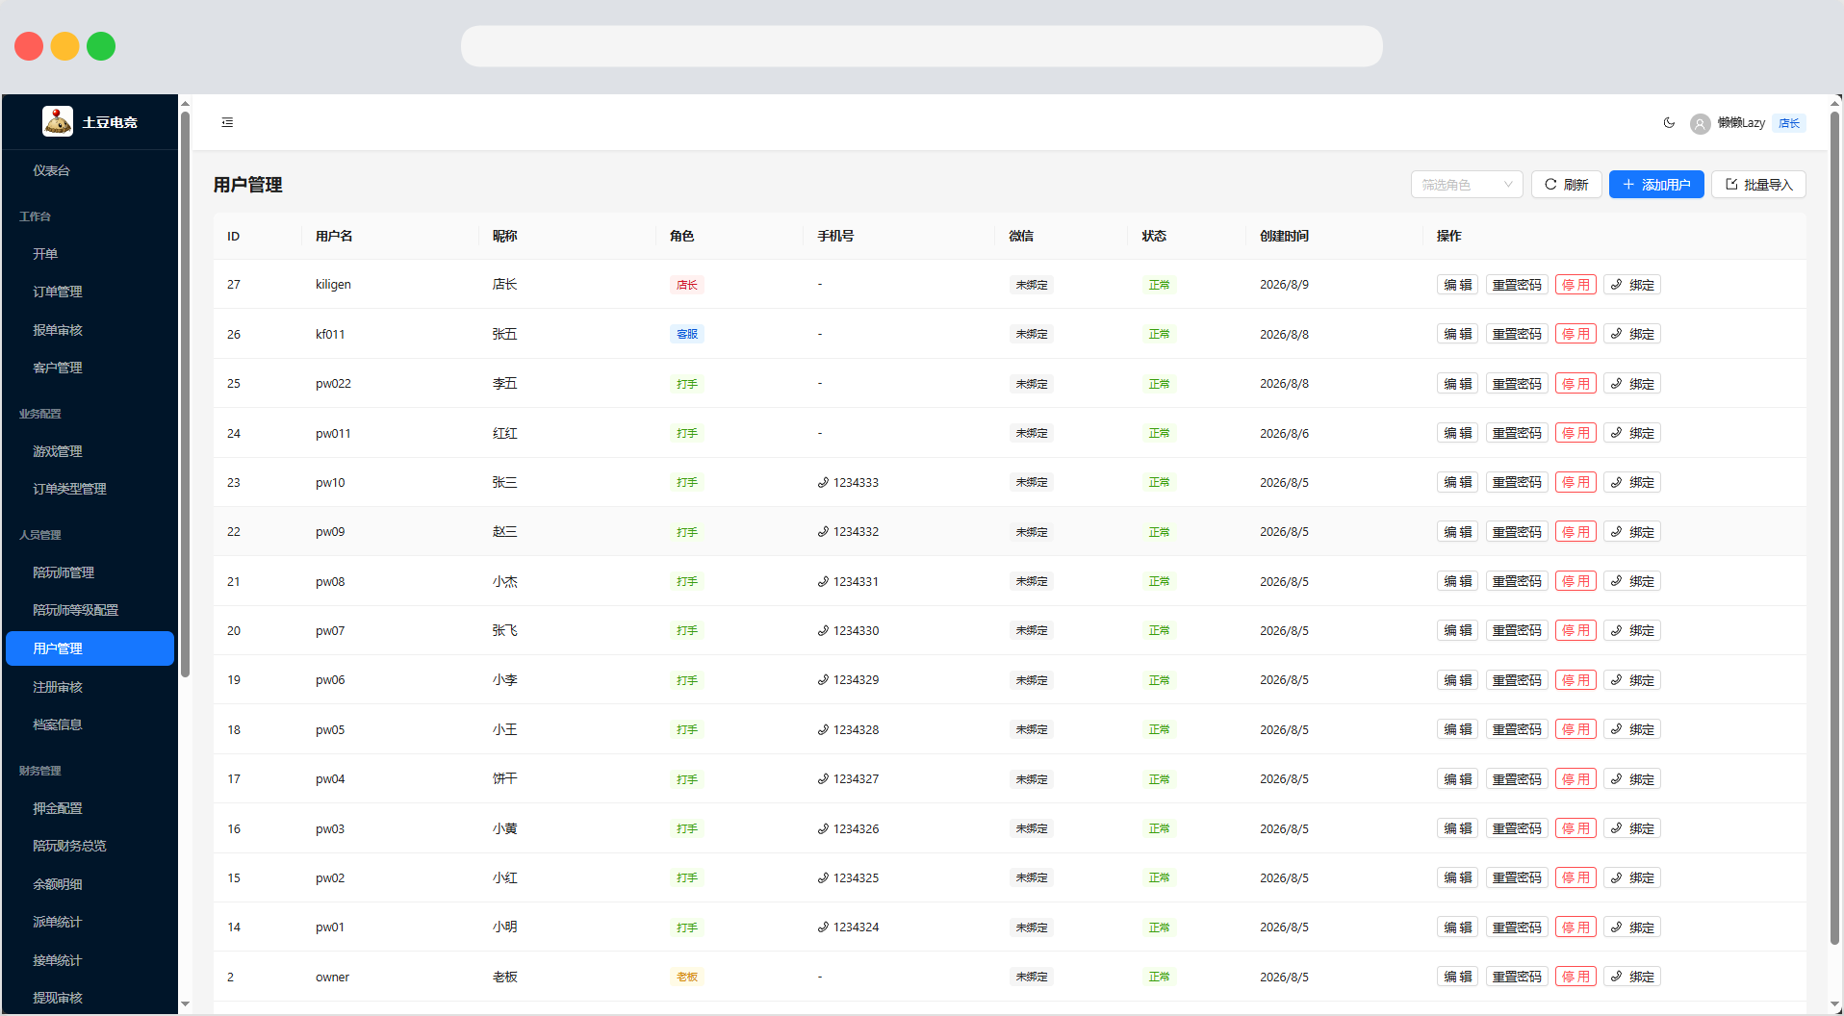The height and width of the screenshot is (1016, 1844).
Task: Click 正常 status for pw022
Action: [x=1159, y=384]
